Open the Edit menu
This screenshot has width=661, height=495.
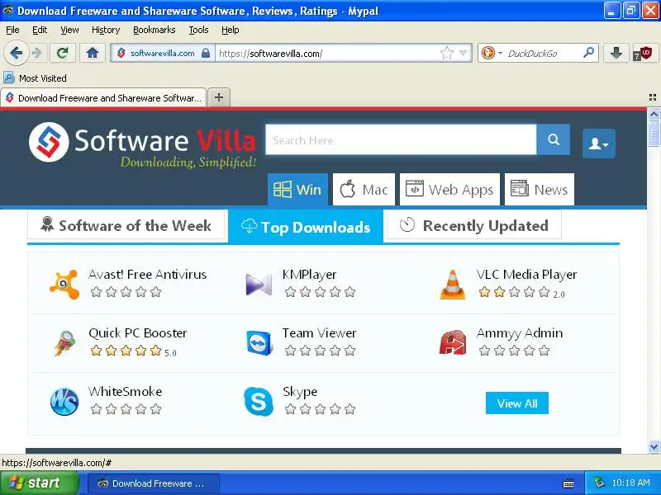(x=40, y=30)
